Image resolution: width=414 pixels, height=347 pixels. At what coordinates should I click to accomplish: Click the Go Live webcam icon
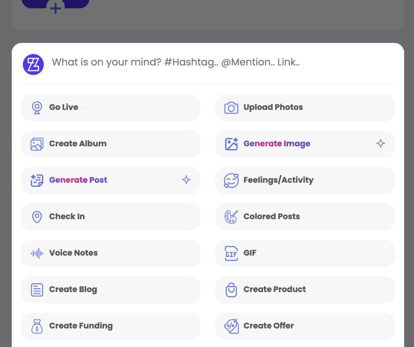pos(37,108)
